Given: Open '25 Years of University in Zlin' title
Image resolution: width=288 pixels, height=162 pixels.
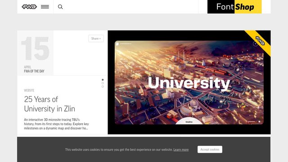Looking at the screenshot, I should 49,104.
